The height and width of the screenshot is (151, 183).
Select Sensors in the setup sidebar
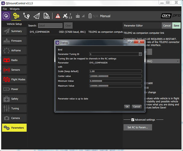14,70
